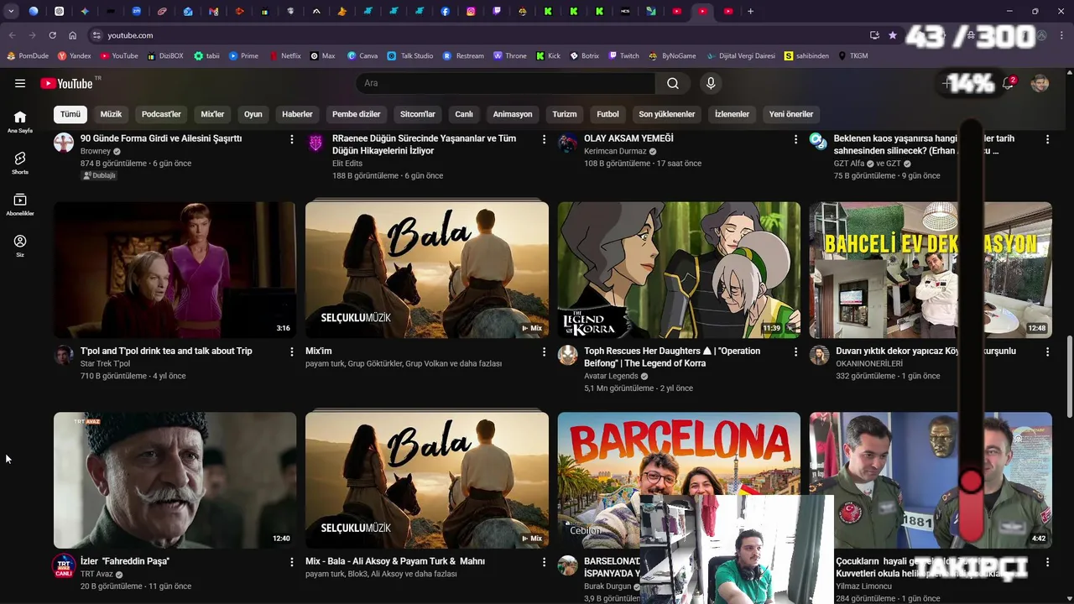Open options for OLAY AKSAM YEMEĞİ video

tap(795, 139)
